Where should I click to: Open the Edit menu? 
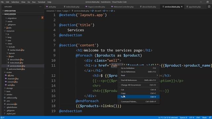pos(7,2)
